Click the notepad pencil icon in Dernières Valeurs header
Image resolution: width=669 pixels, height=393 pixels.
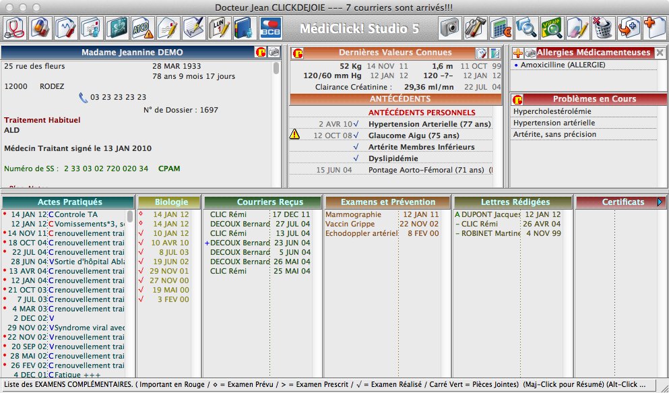(x=482, y=53)
